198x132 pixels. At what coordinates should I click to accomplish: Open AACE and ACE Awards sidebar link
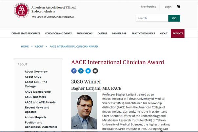click(x=40, y=102)
